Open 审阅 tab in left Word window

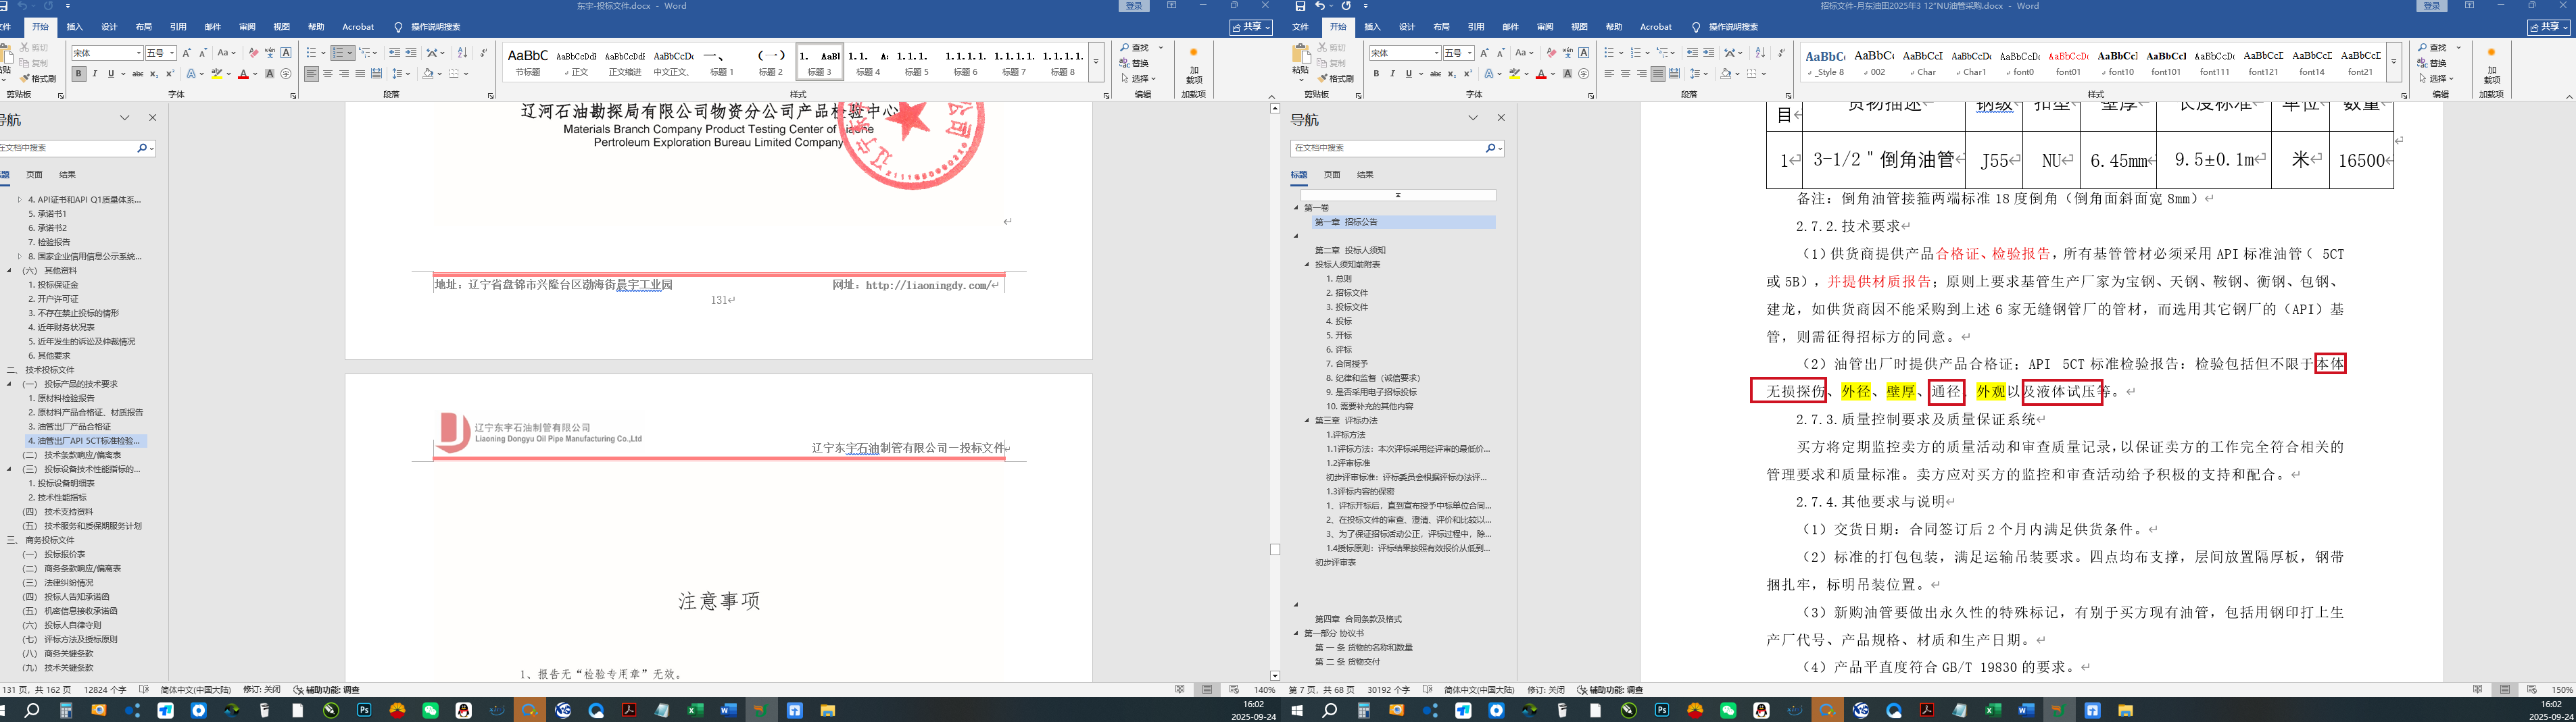(247, 27)
